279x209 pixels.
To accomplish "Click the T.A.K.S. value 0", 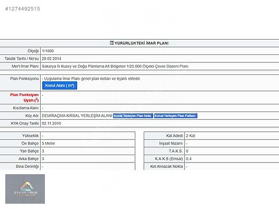I will 187,151.
